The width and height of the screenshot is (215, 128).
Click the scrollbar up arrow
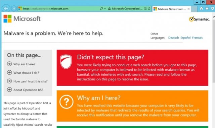click(214, 17)
